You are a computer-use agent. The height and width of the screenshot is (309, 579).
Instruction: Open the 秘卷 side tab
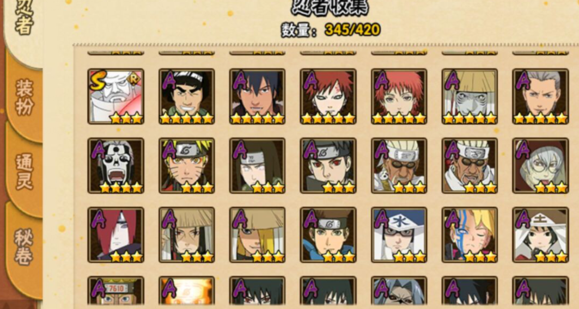pos(25,246)
